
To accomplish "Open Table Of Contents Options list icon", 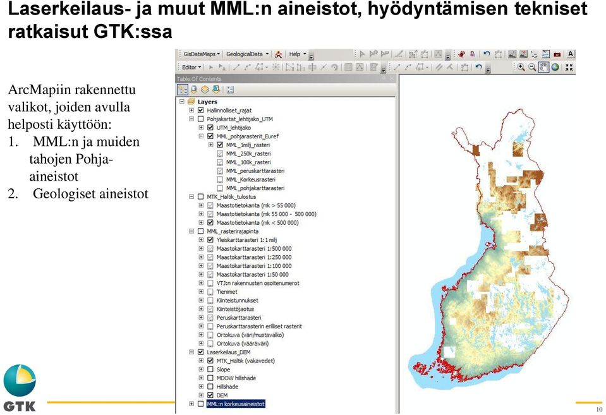I will point(230,90).
